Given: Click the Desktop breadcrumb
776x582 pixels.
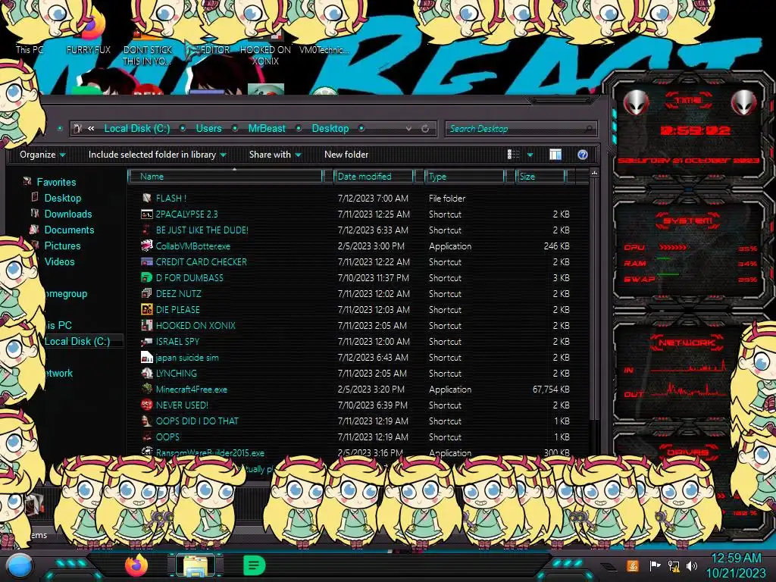Looking at the screenshot, I should point(330,128).
